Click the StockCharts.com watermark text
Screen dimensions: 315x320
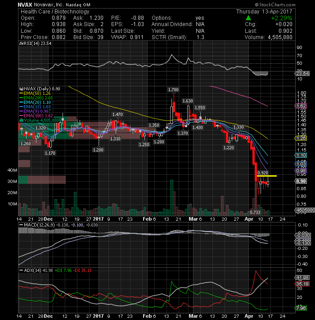[x=275, y=4]
